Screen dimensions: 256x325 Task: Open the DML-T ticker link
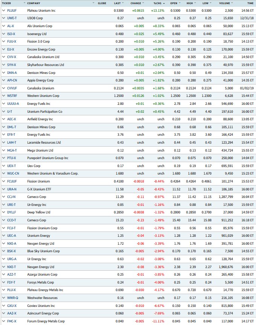coord(12,127)
